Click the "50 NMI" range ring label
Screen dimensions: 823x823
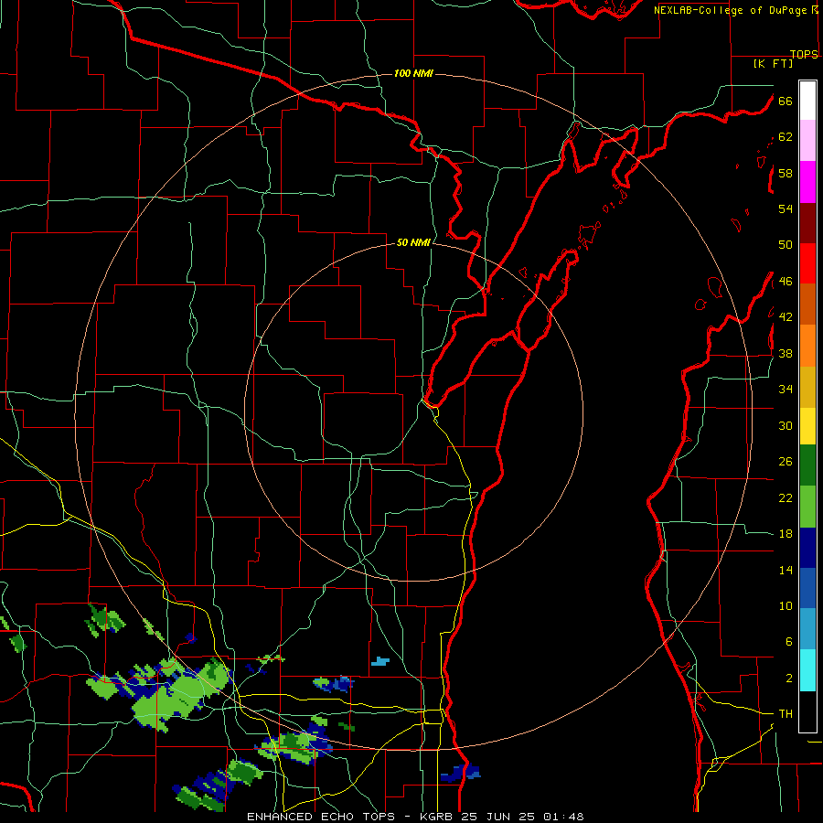[413, 242]
